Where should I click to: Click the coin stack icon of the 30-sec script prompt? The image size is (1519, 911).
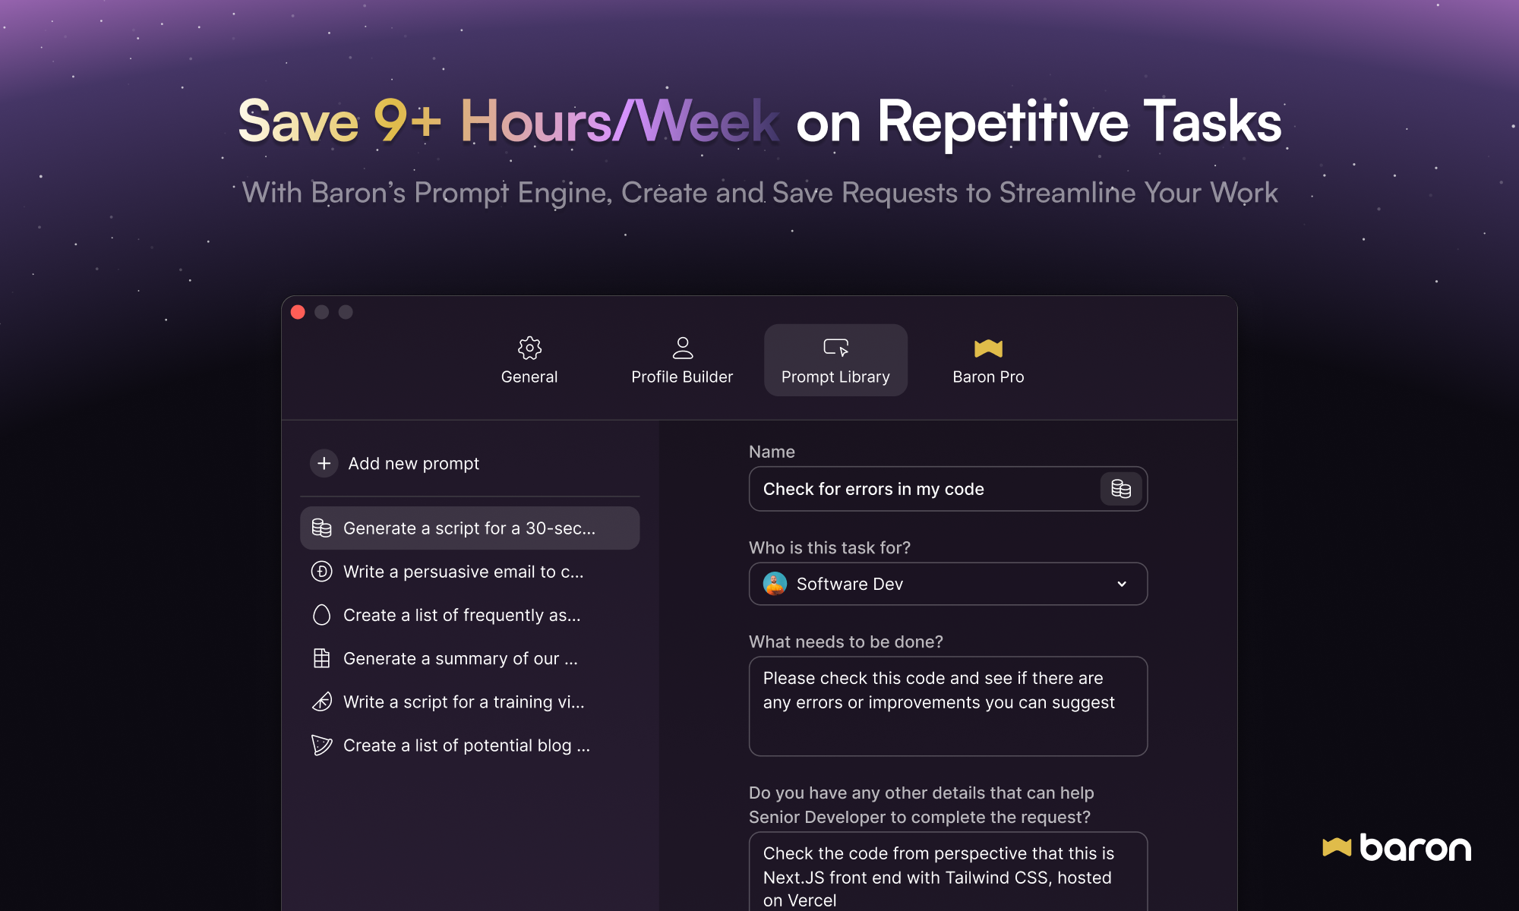(322, 528)
